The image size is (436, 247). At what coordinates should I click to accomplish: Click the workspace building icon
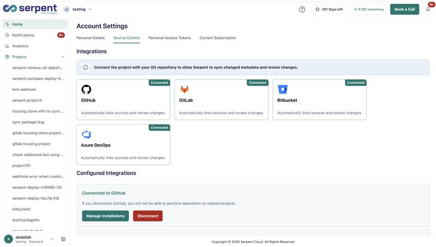pyautogui.click(x=66, y=9)
